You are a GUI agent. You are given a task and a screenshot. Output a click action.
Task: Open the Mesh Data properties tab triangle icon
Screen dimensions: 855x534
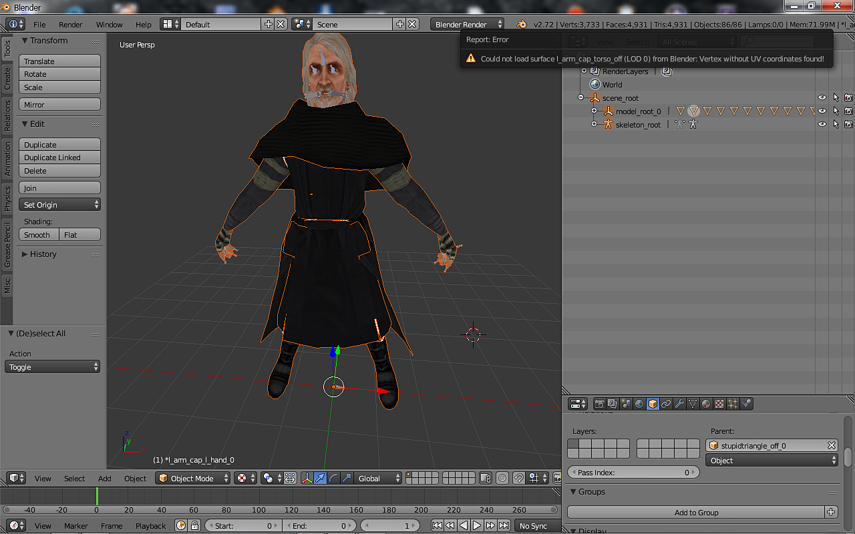[693, 404]
